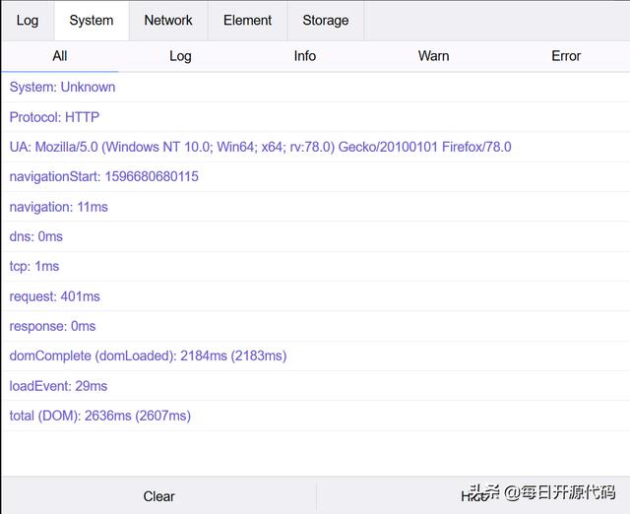Click the UA Mozilla/5.0 user agent line
This screenshot has width=630, height=514.
click(260, 148)
